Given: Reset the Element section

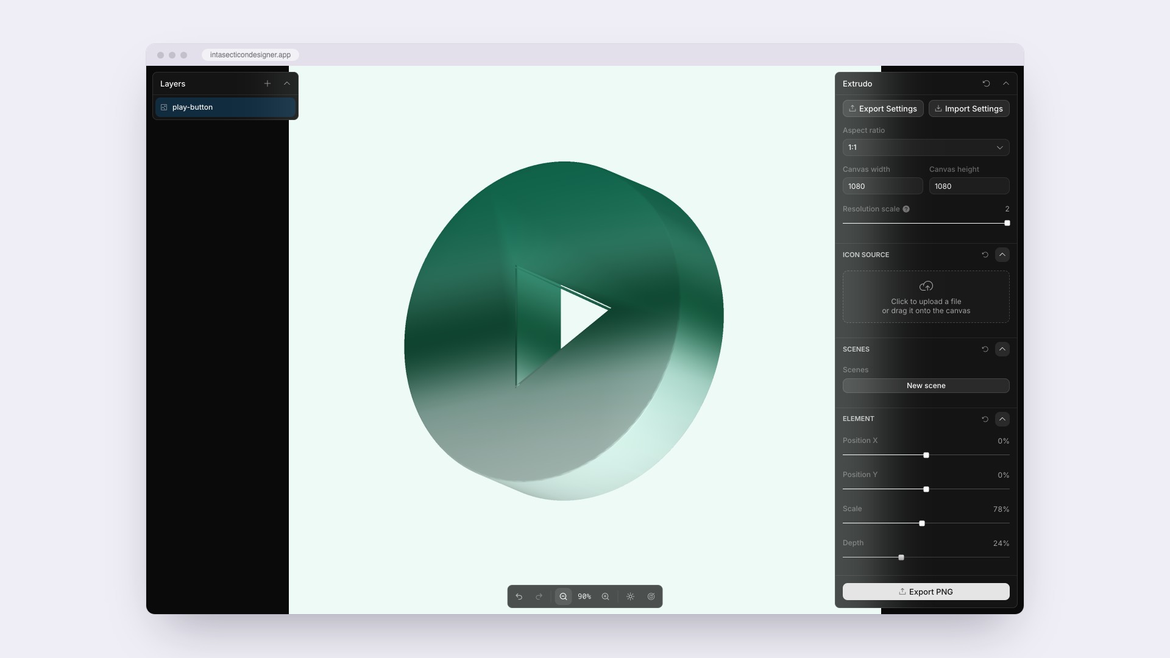Looking at the screenshot, I should point(985,419).
